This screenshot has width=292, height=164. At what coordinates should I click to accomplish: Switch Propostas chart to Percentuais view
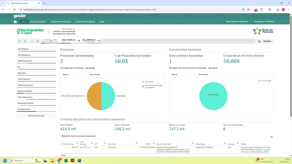pyautogui.click(x=95, y=75)
